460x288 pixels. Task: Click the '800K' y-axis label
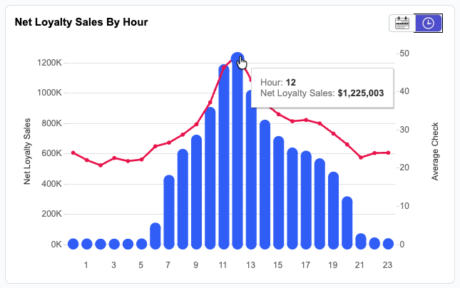[x=51, y=123]
